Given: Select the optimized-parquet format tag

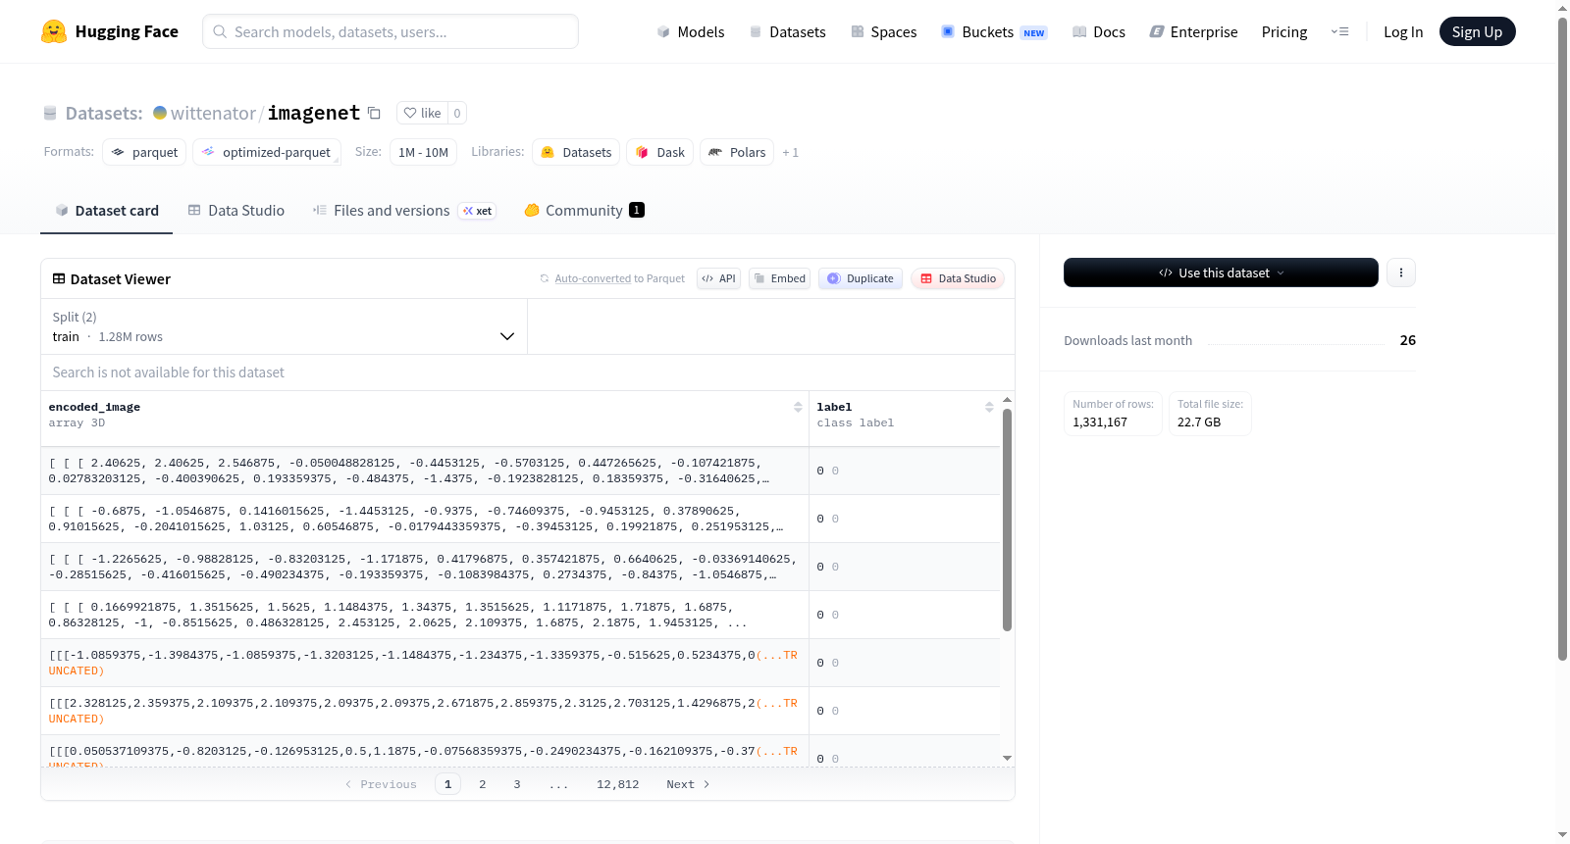Looking at the screenshot, I should (x=267, y=152).
